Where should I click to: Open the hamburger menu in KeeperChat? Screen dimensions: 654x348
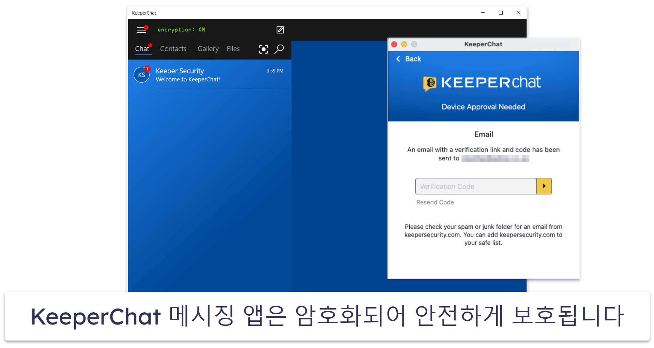pos(141,30)
